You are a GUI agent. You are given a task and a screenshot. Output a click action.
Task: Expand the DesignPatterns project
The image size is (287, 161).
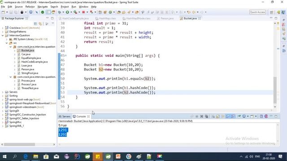[3, 32]
